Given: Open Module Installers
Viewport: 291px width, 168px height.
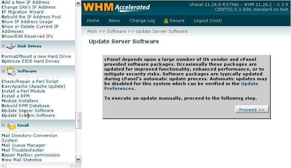Looking at the screenshot, I should (x=20, y=101).
